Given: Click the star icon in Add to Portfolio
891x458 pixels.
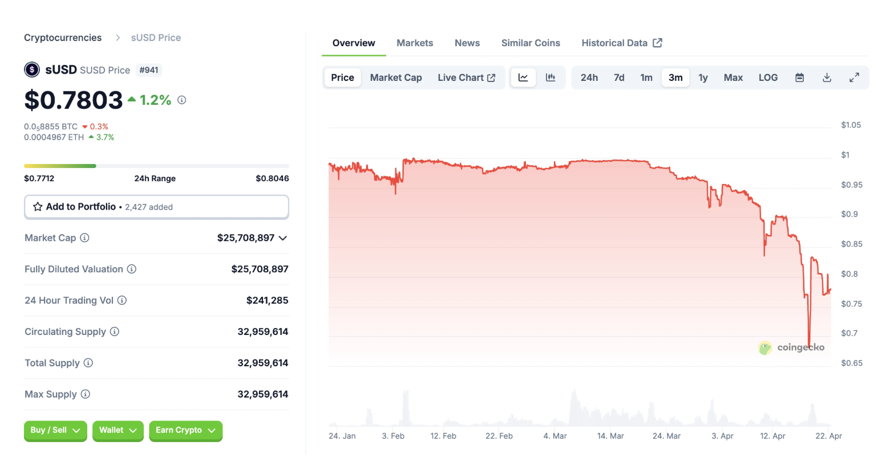Looking at the screenshot, I should (38, 207).
